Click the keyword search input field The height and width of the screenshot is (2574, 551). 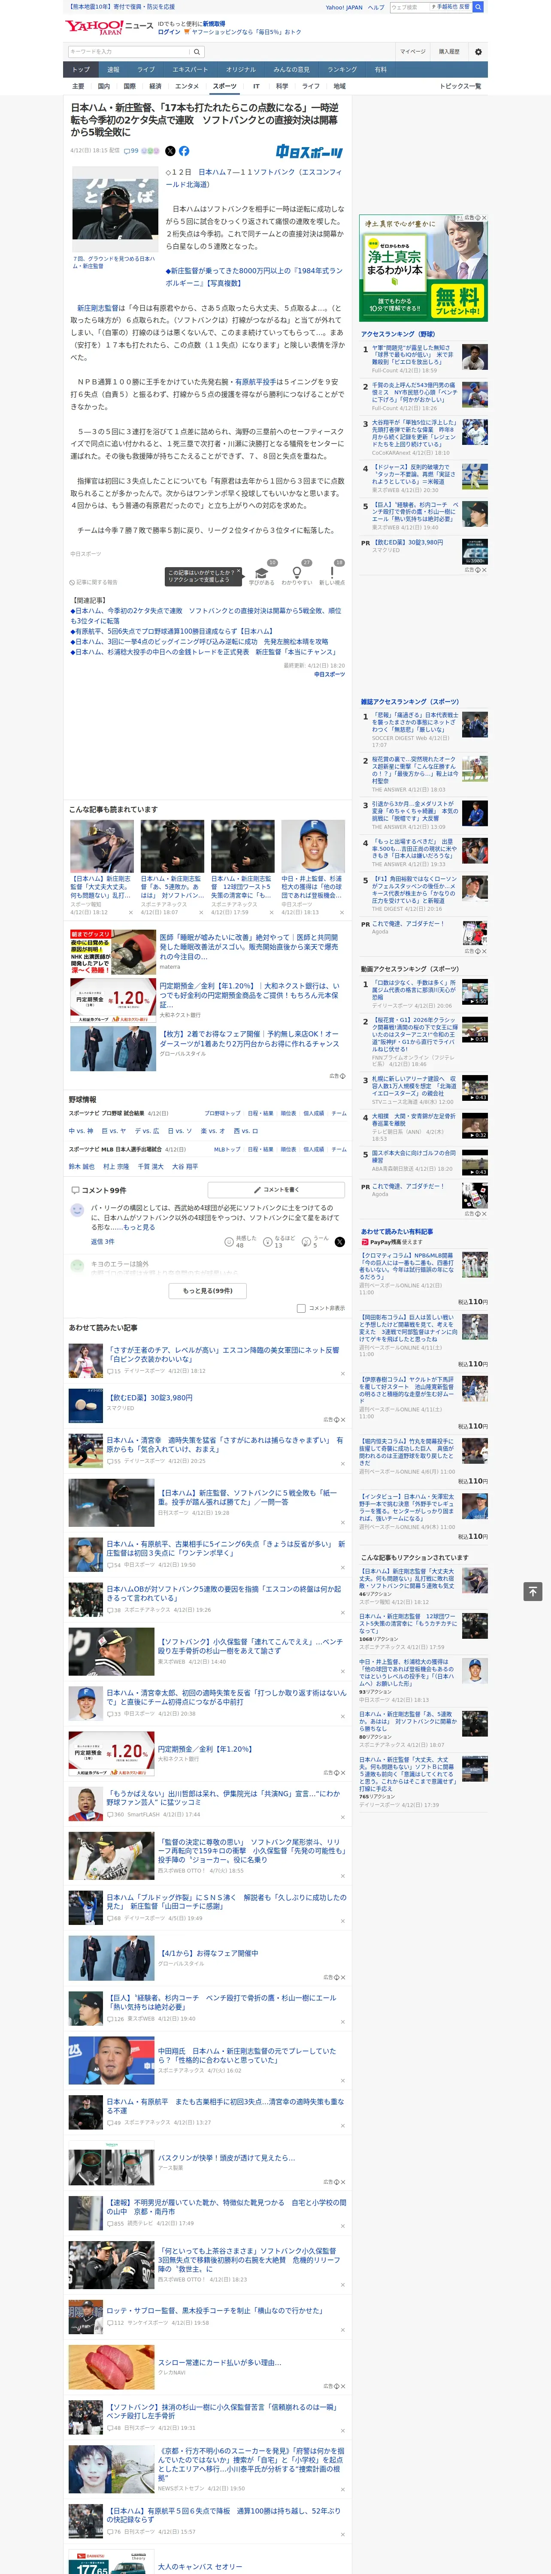click(129, 52)
